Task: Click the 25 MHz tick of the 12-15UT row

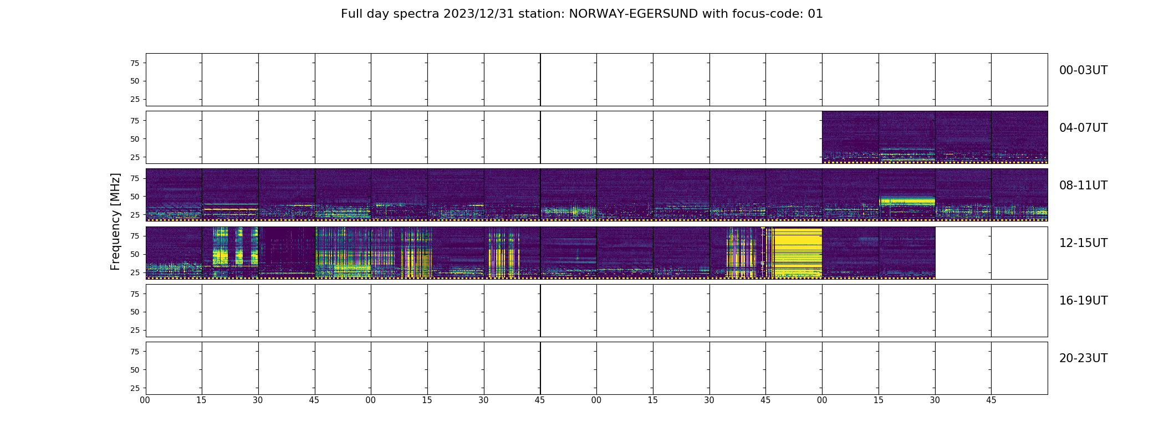Action: (135, 272)
